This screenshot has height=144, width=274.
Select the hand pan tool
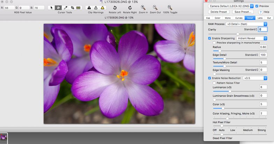pyautogui.click(x=58, y=7)
